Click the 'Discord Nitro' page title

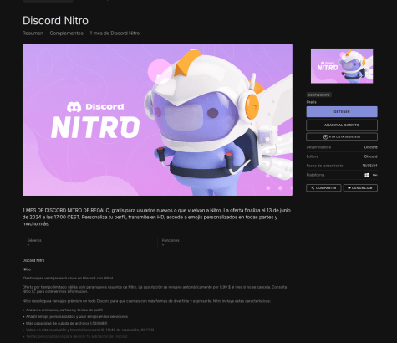55,21
